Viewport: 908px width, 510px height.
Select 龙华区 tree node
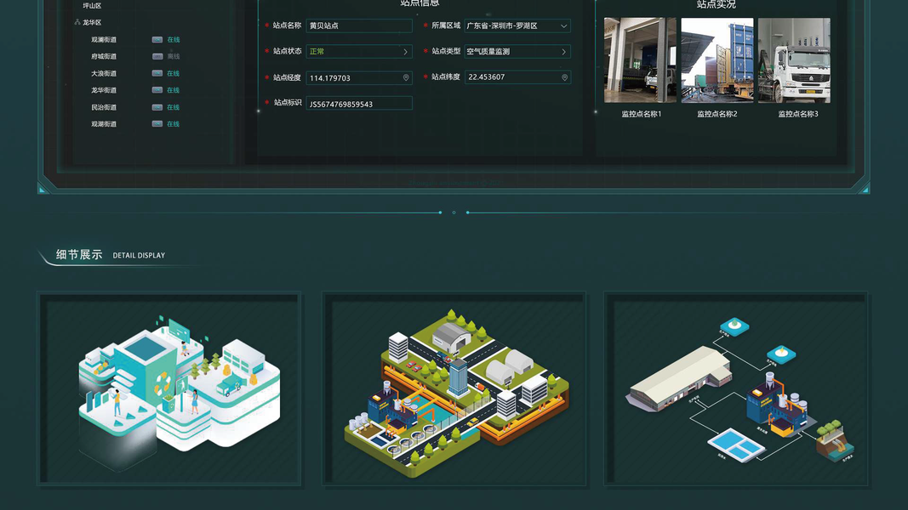click(92, 22)
